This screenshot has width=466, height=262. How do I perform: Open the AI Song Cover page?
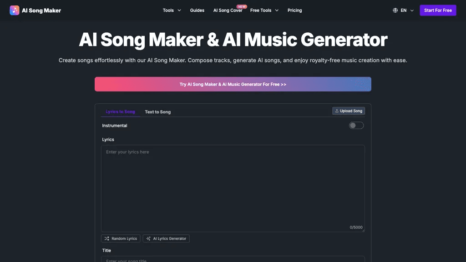click(228, 10)
